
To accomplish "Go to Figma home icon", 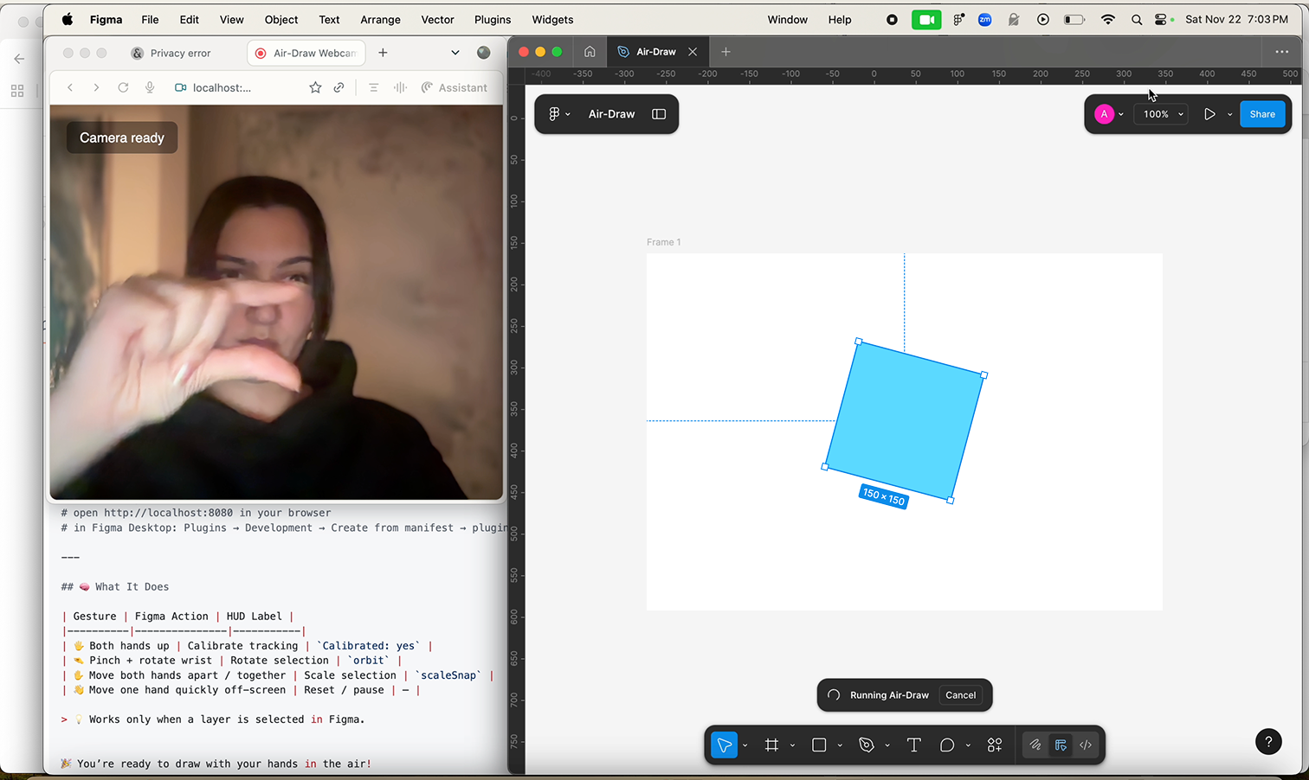I will coord(590,52).
